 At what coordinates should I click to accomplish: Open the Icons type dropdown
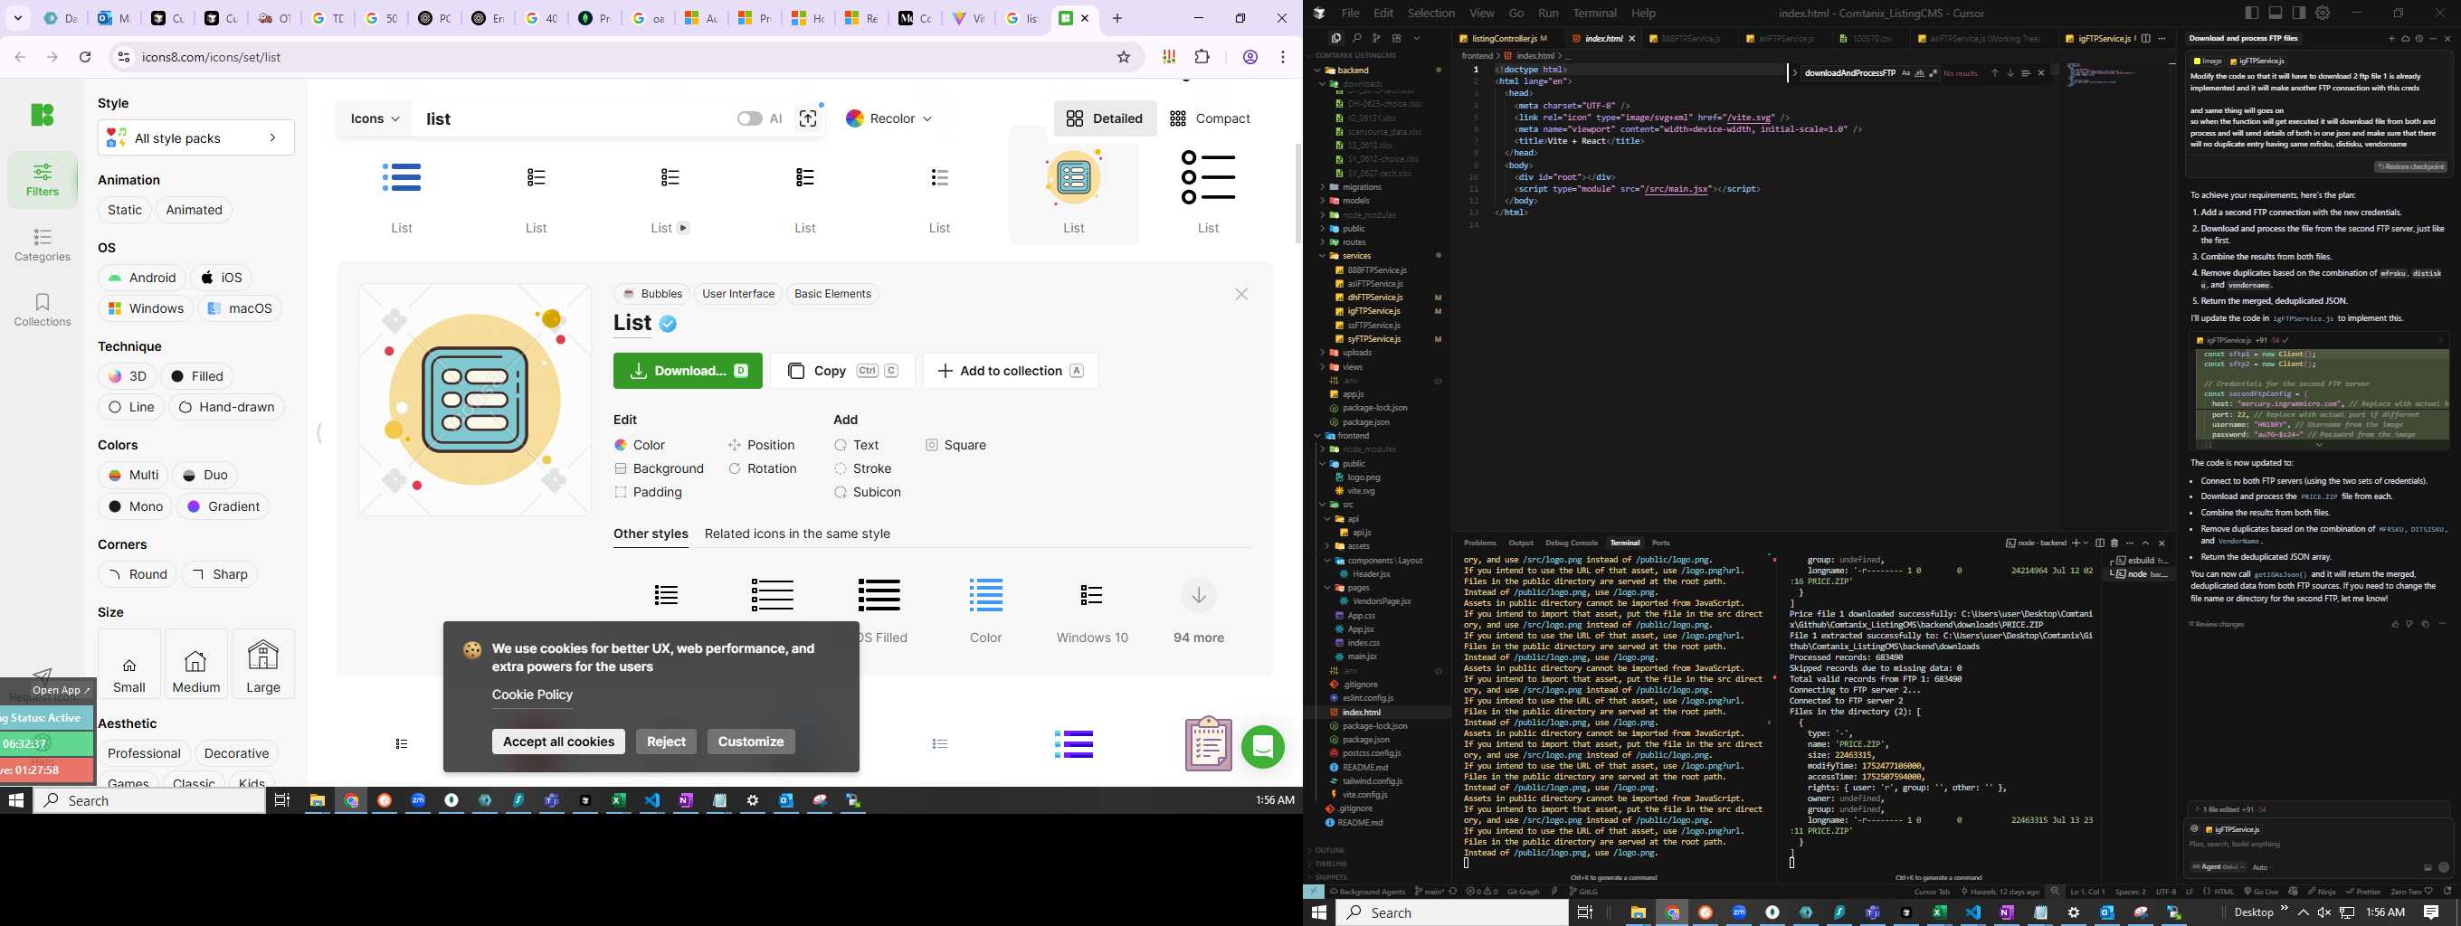(x=375, y=118)
